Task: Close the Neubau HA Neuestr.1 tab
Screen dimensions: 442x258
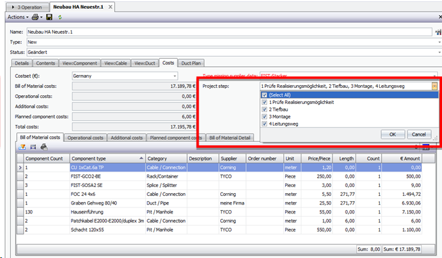Action: [x=111, y=7]
